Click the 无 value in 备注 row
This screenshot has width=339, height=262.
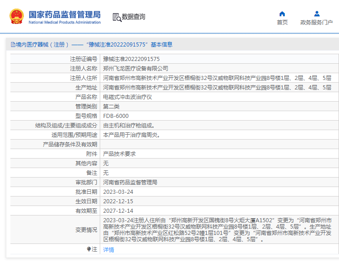(106, 173)
